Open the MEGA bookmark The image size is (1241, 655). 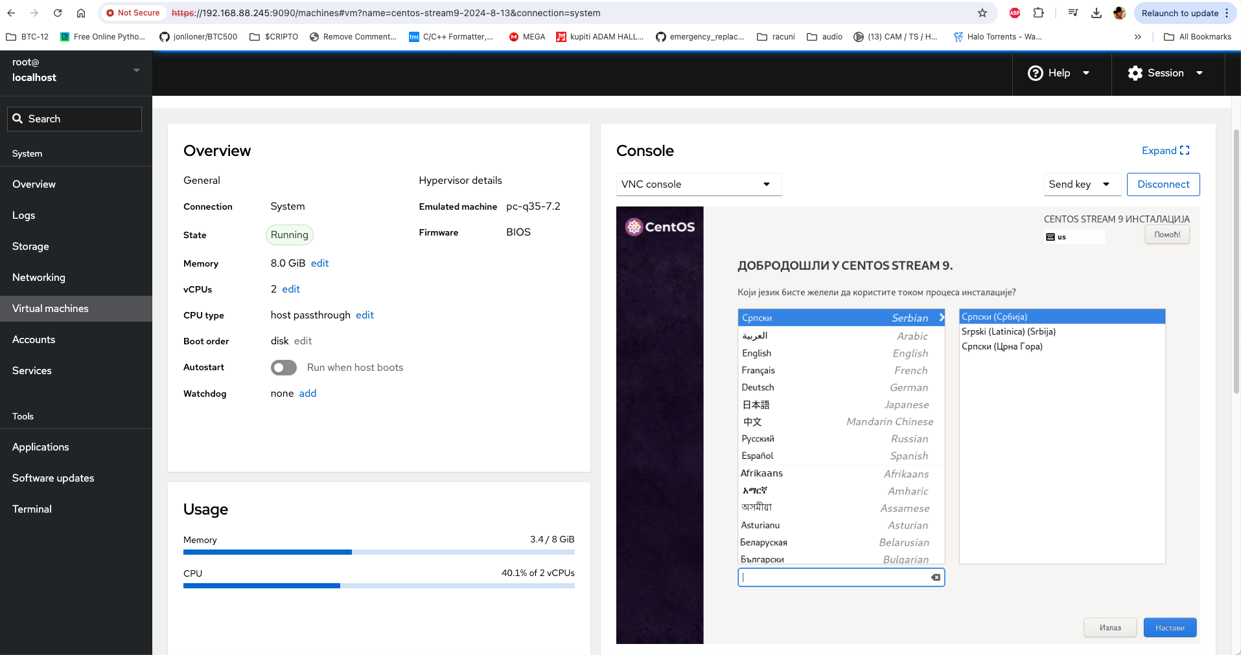pyautogui.click(x=527, y=37)
